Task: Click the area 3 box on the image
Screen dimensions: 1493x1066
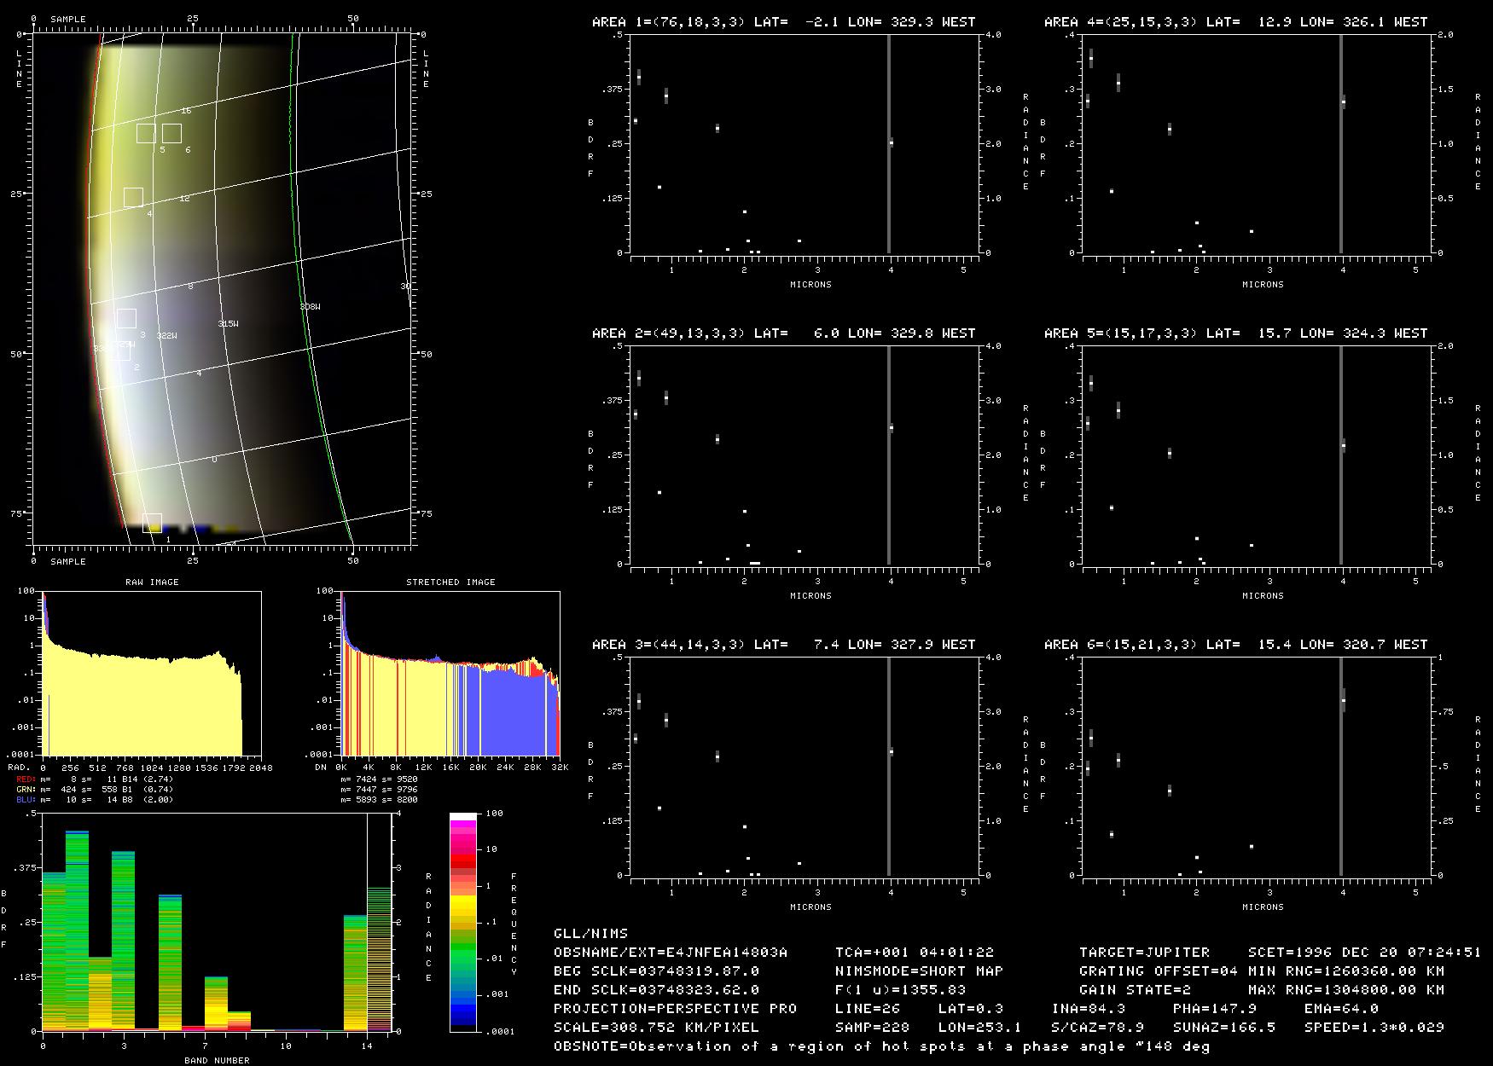Action: click(126, 318)
